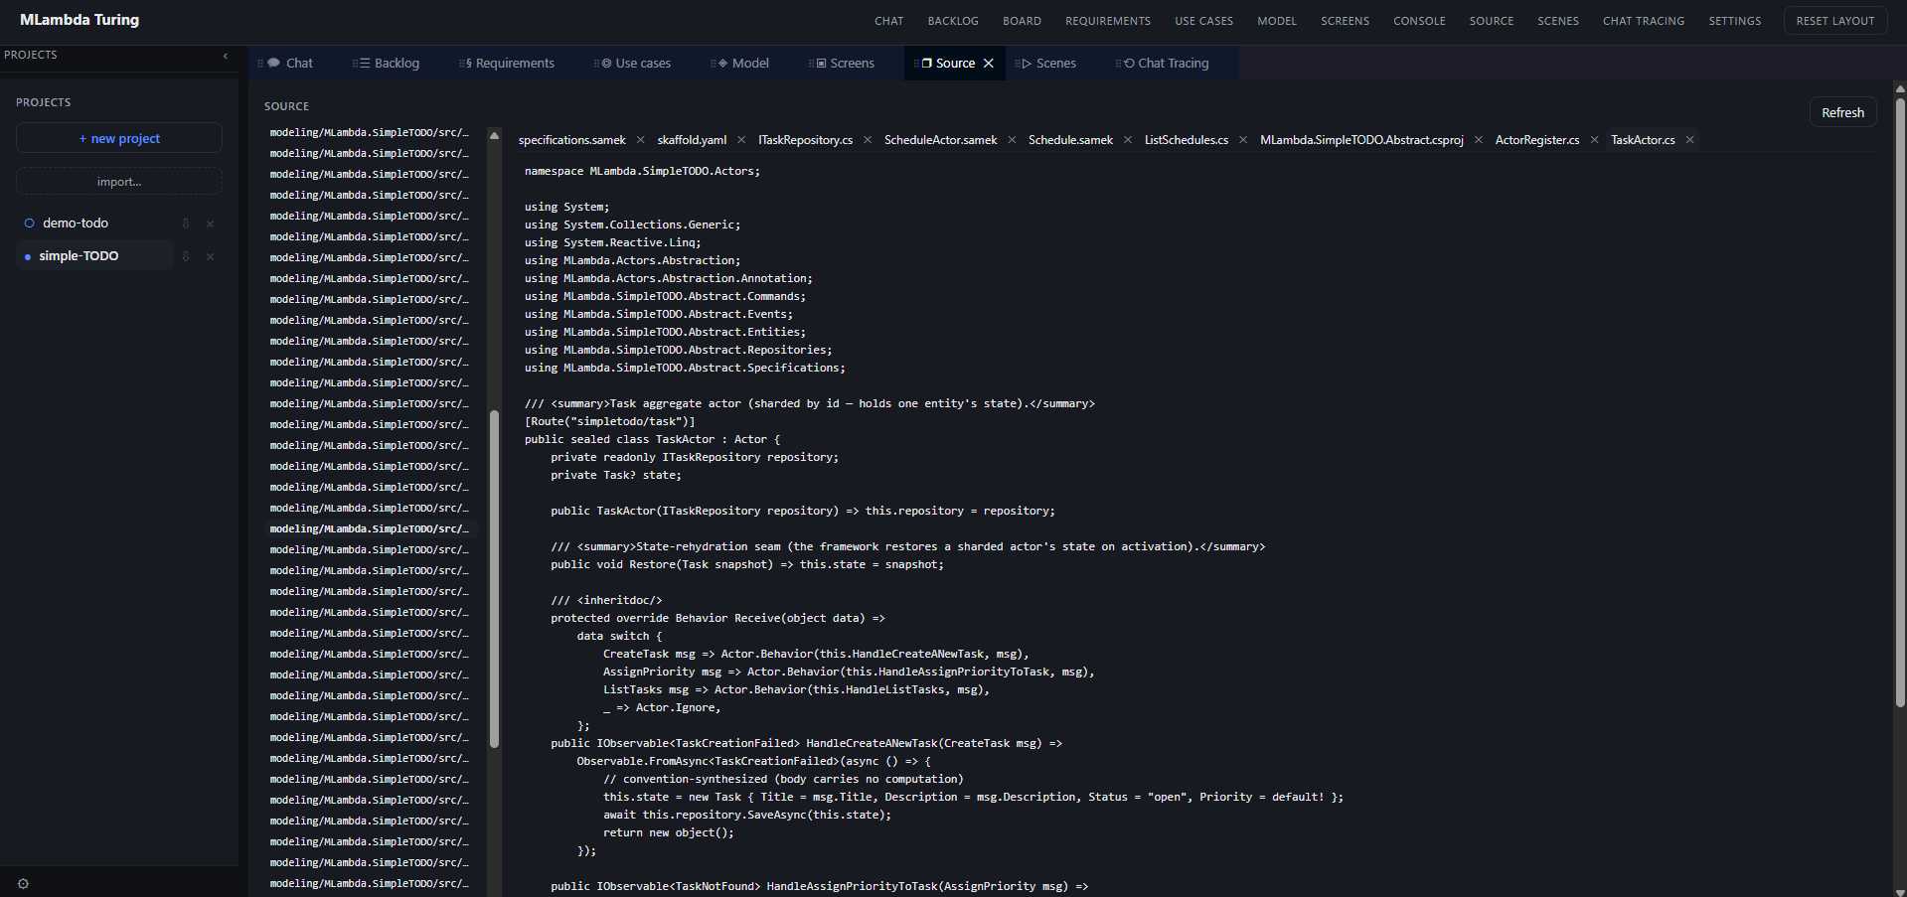Switch to the ScheduleActor.samek file tab
This screenshot has width=1907, height=897.
[x=940, y=140]
